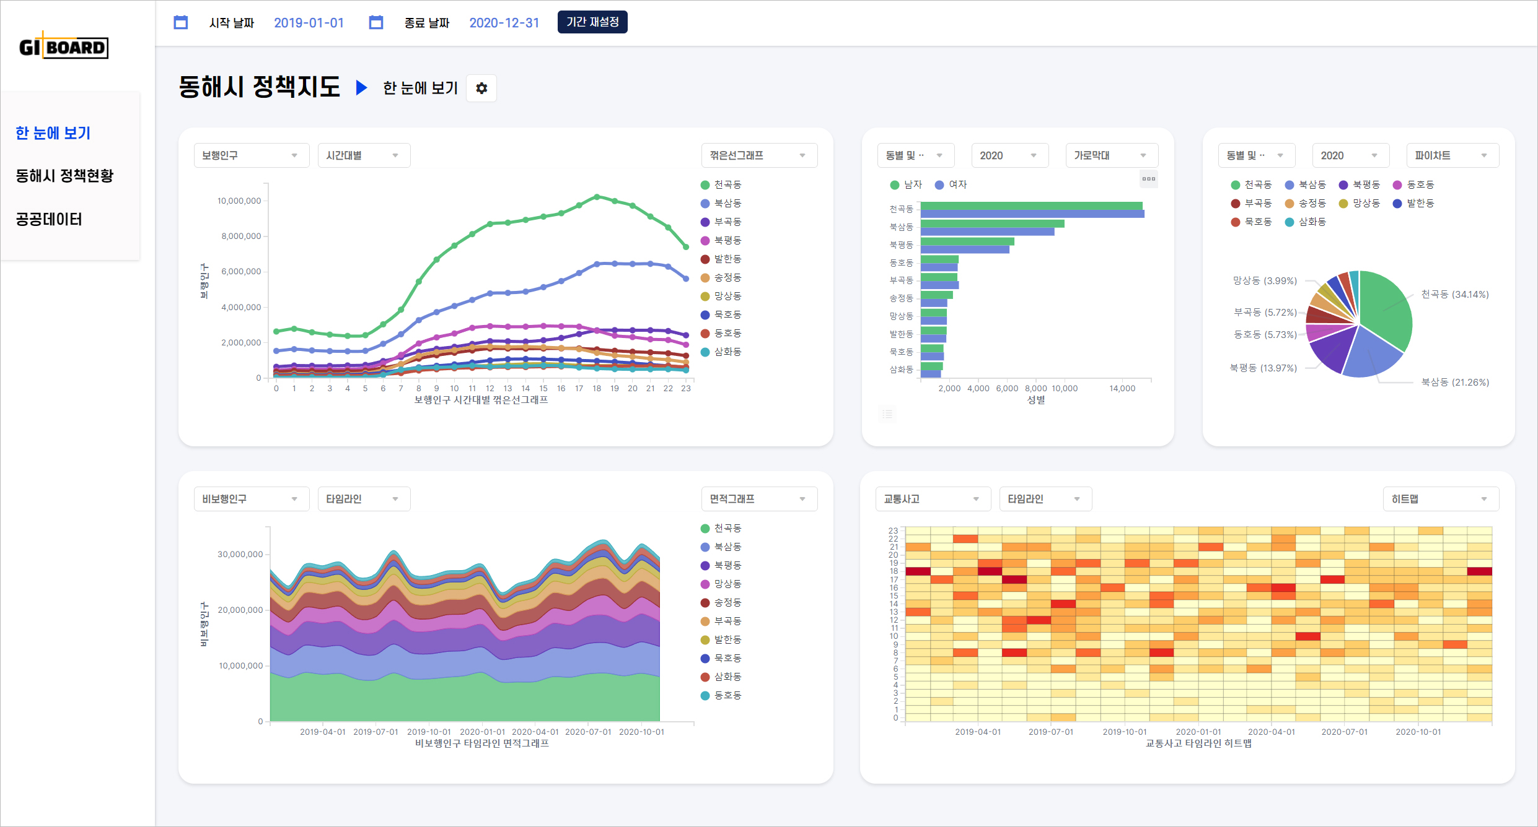Open the 보행인구 dataset dropdown

tap(252, 155)
